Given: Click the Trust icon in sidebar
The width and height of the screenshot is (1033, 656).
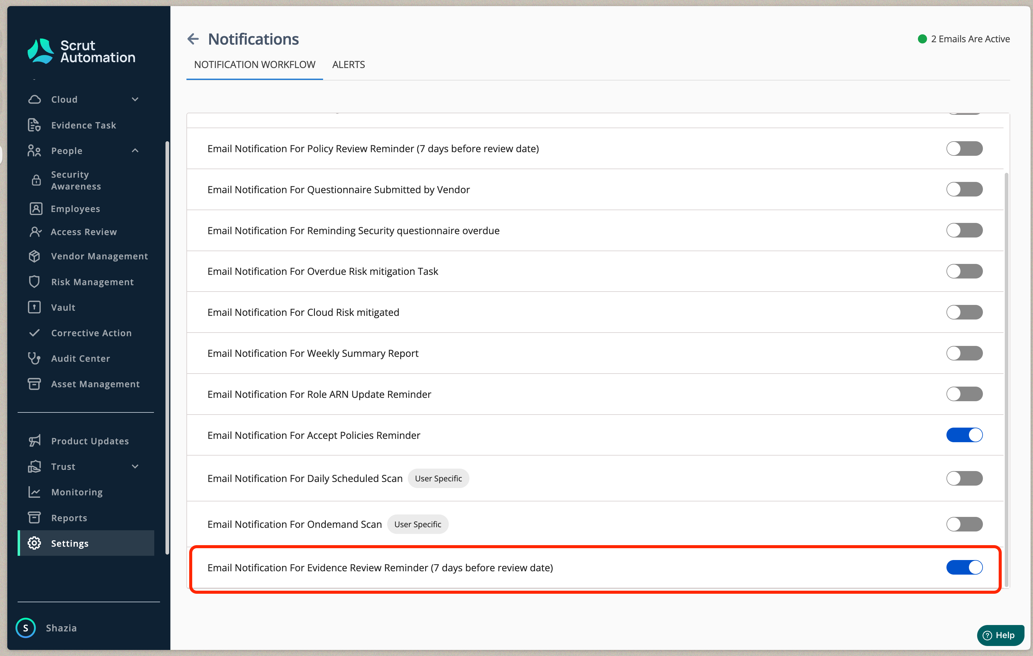Looking at the screenshot, I should coord(34,466).
